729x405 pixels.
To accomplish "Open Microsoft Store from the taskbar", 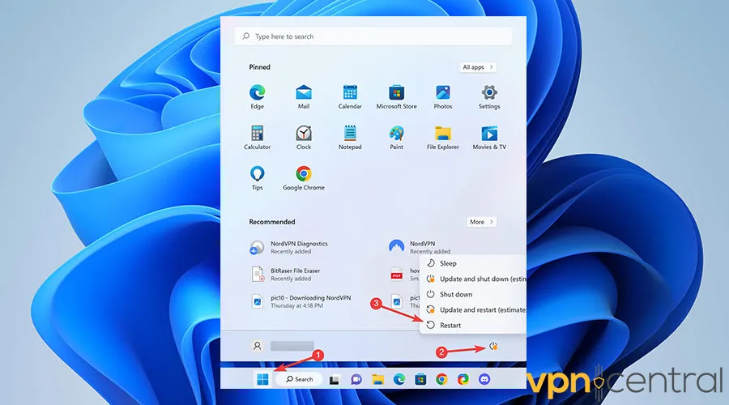I will 420,379.
